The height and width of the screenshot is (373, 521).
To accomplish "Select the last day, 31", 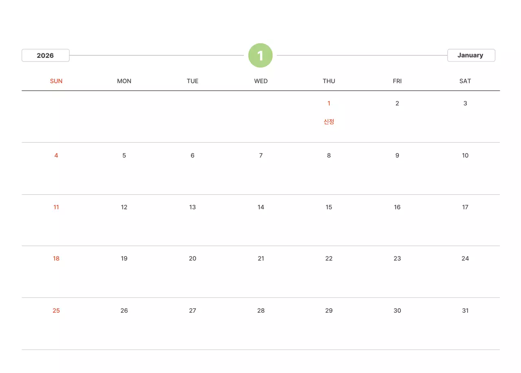I will point(465,311).
